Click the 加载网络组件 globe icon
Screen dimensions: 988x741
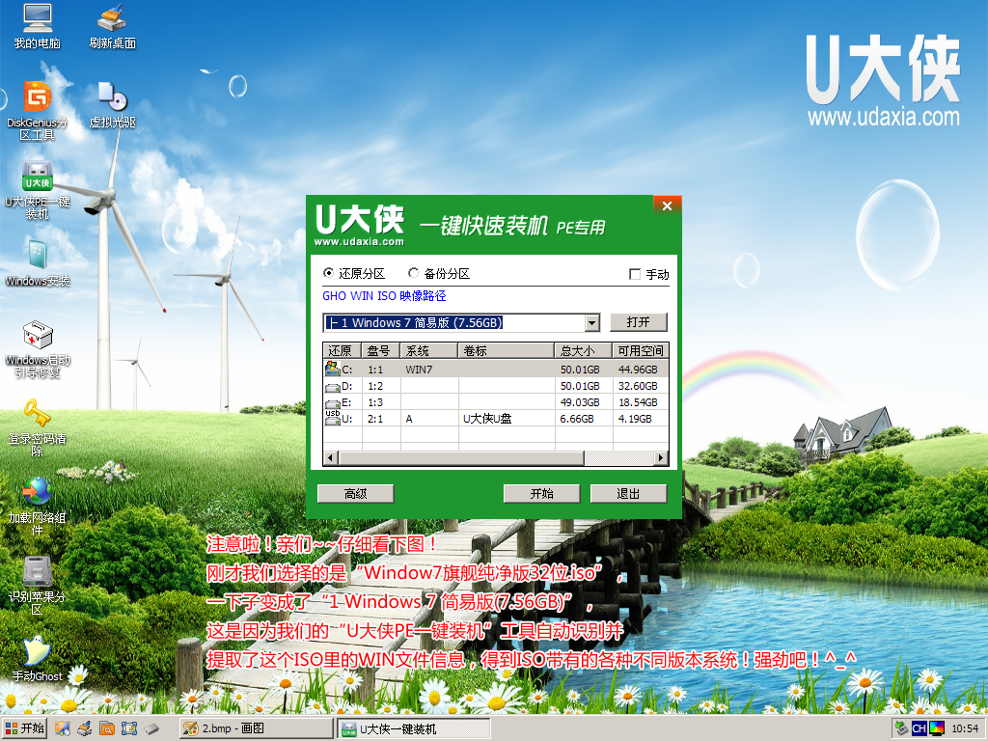[x=38, y=507]
